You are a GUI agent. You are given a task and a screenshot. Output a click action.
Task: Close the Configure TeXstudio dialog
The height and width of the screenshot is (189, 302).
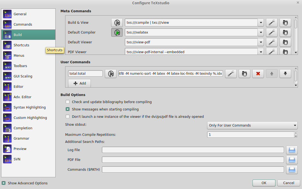298,2
